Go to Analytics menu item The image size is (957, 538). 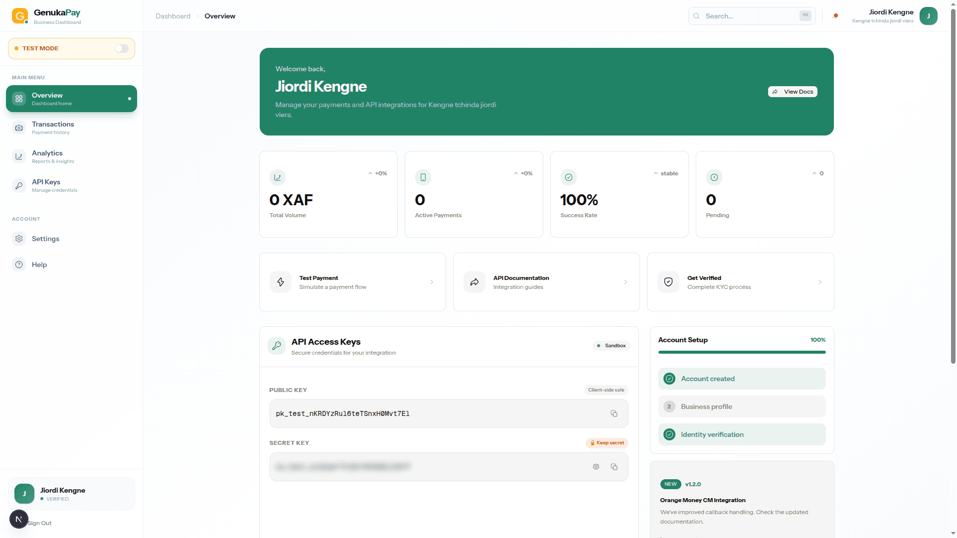click(x=47, y=156)
